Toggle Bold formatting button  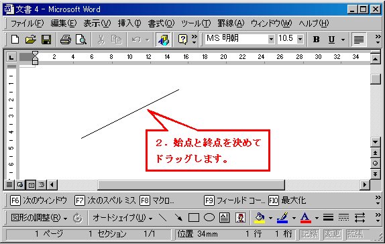coord(317,40)
